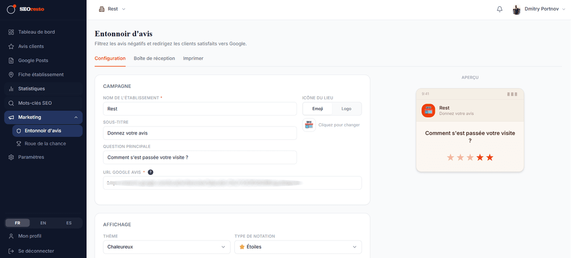The width and height of the screenshot is (571, 258).
Task: Click the Entonnoir d'avis shield icon
Action: point(19,131)
